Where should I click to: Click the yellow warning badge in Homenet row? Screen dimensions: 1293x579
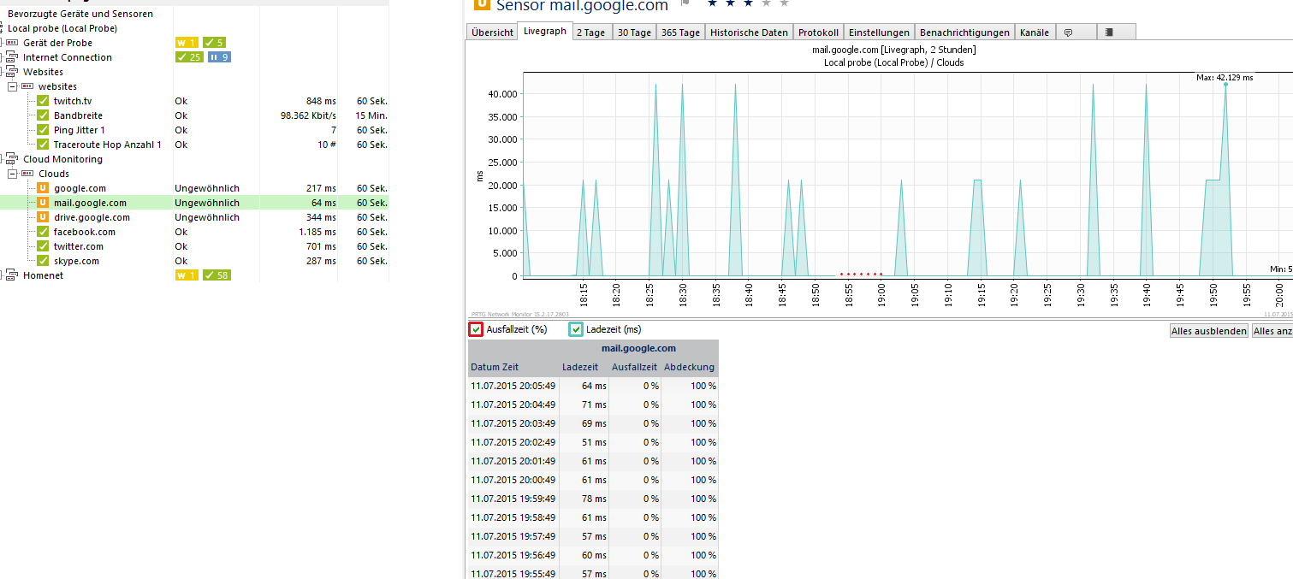tap(186, 275)
